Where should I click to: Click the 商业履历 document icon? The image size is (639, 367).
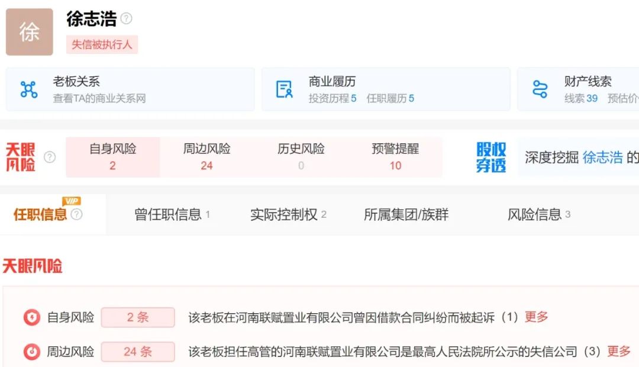pyautogui.click(x=285, y=89)
